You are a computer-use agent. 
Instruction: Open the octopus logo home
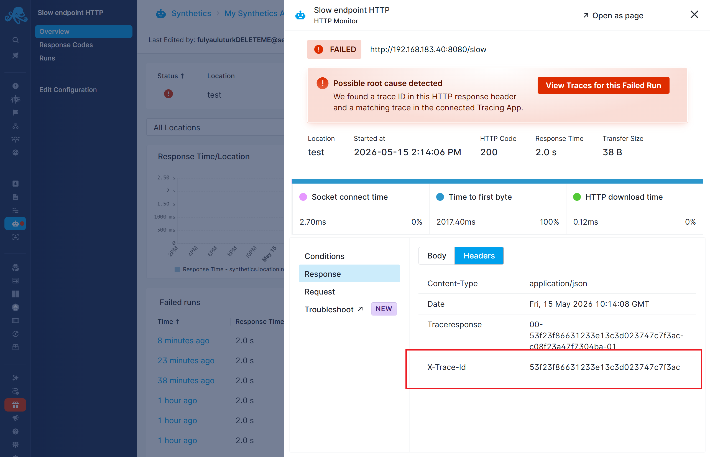[16, 15]
